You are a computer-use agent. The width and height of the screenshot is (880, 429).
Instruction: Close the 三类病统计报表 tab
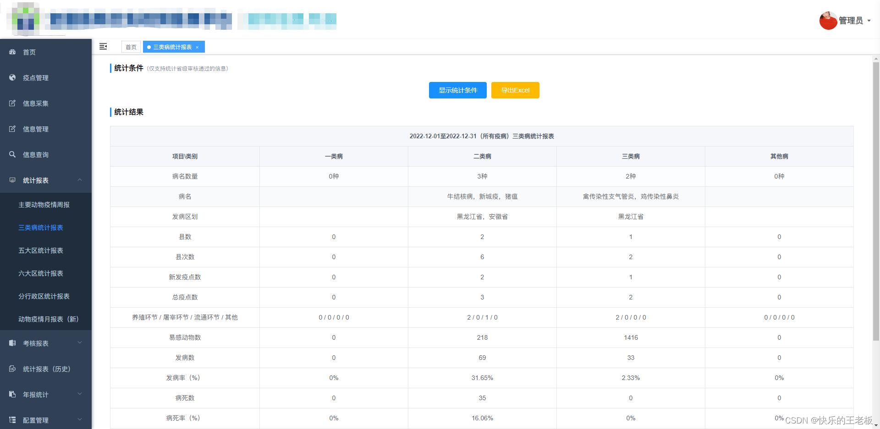(197, 47)
